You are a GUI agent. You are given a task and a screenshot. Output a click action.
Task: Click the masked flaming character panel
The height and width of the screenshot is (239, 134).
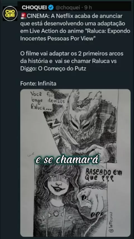point(81,125)
